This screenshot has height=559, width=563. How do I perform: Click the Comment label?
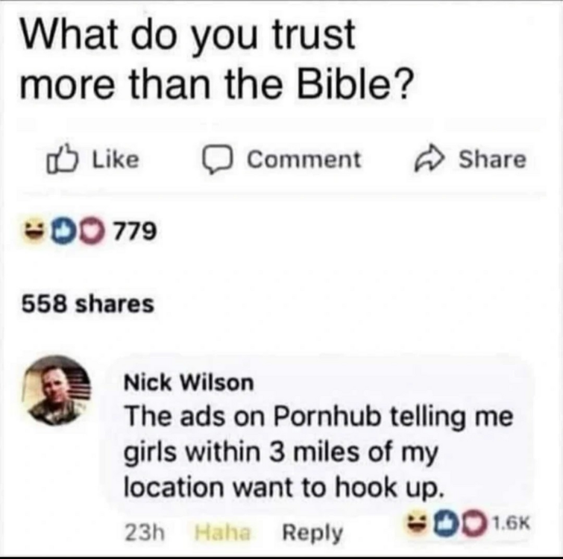(x=303, y=160)
